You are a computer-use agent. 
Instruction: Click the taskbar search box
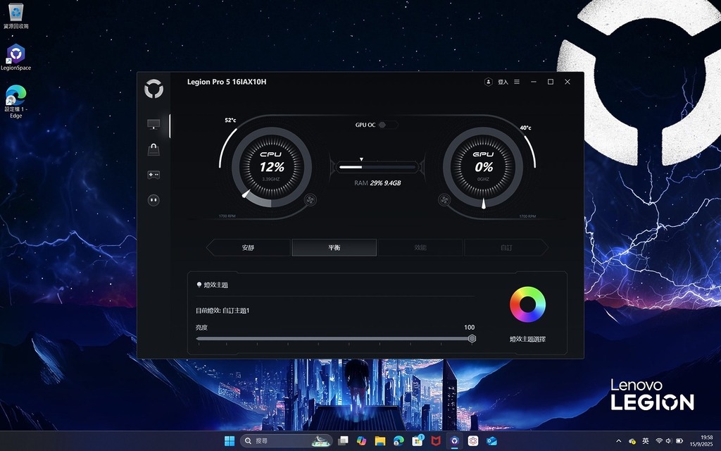286,441
